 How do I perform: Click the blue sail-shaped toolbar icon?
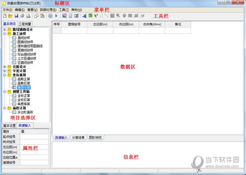point(84,16)
